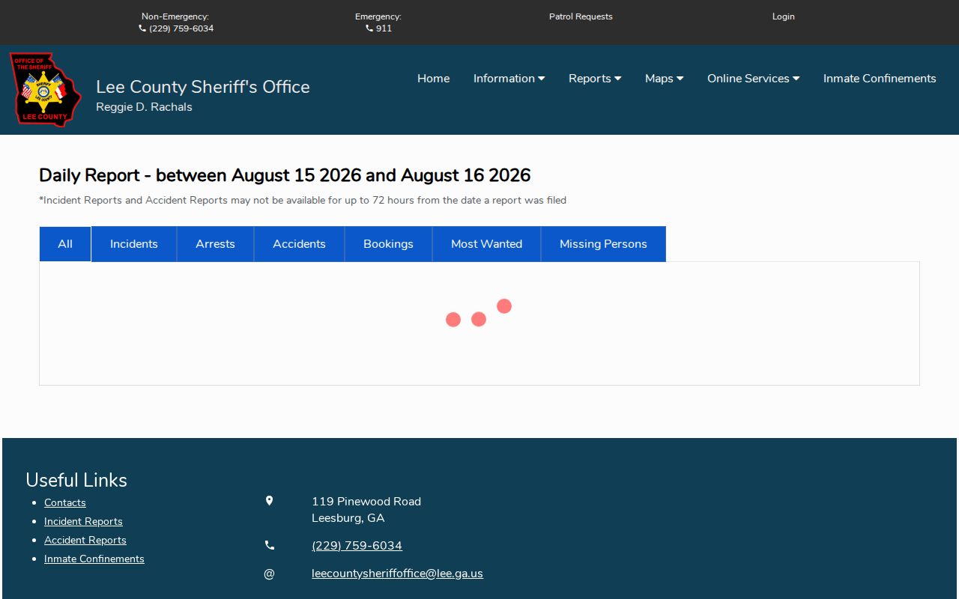Click the Useful Links heading

(x=76, y=480)
